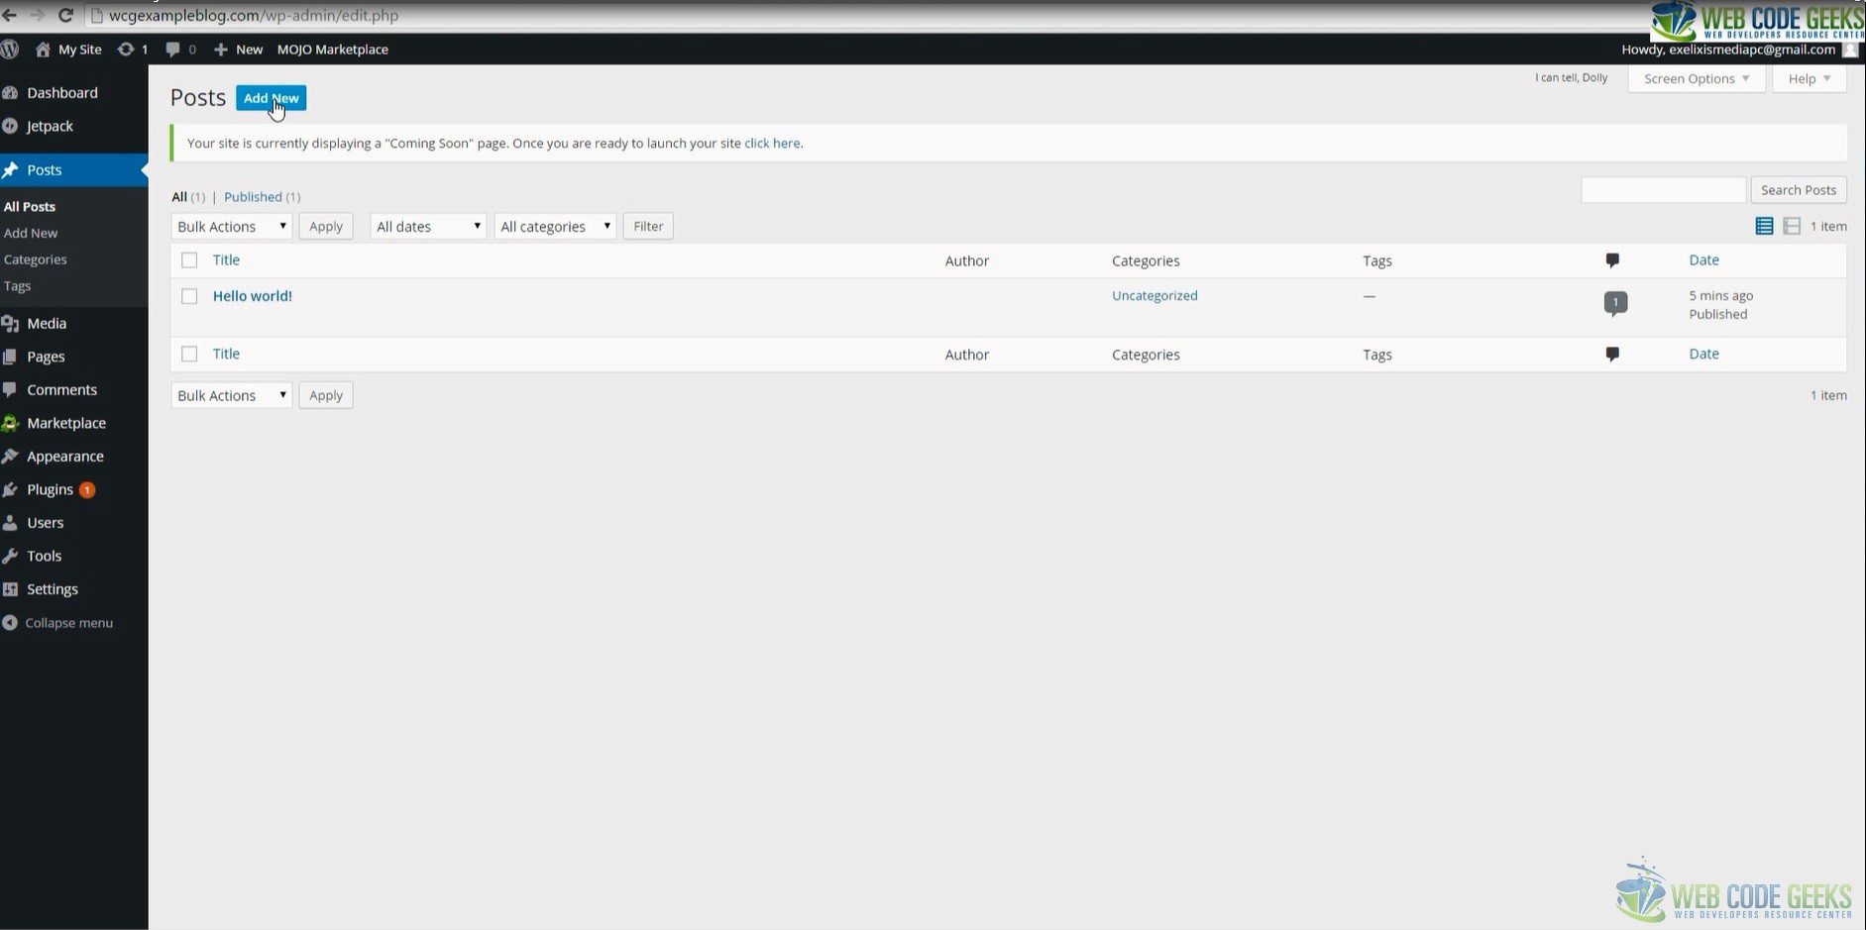
Task: Click the All posts filter link
Action: (x=179, y=196)
